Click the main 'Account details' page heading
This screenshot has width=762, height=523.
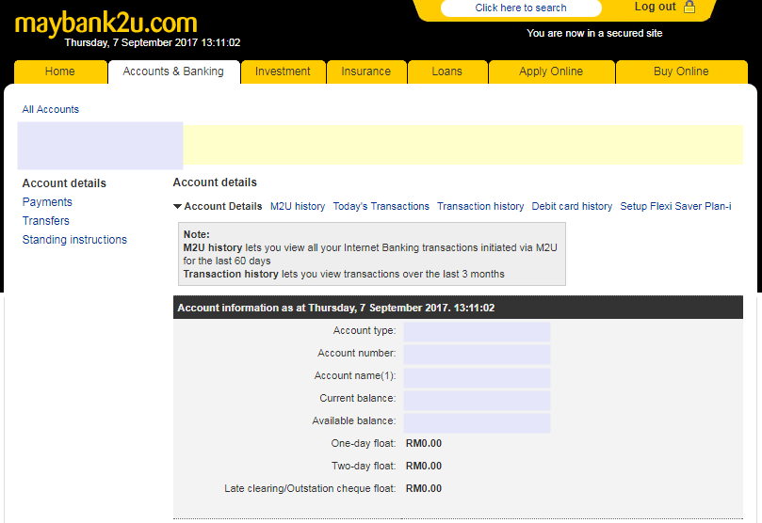click(x=215, y=182)
